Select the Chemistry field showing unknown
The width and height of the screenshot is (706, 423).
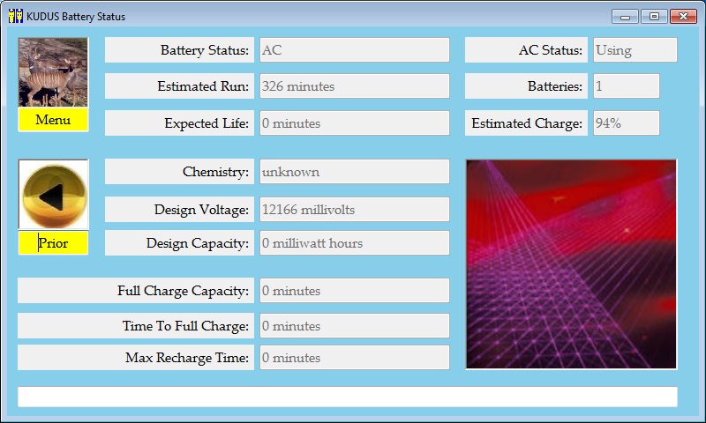point(354,172)
